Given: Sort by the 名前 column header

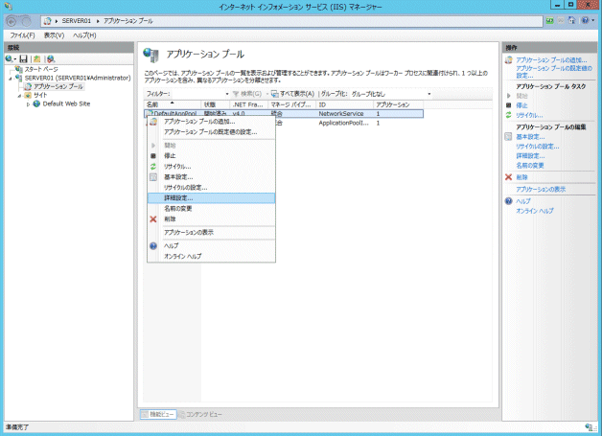Looking at the screenshot, I should pos(173,104).
